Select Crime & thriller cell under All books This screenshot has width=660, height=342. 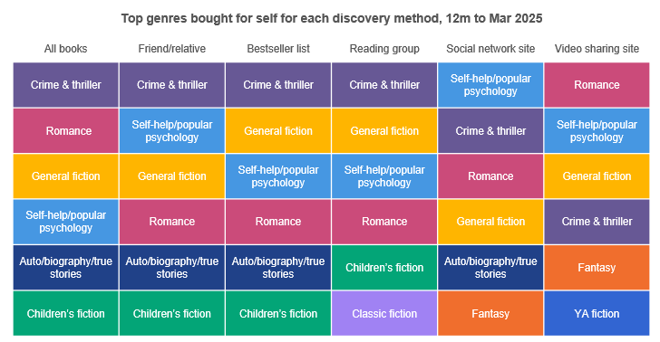65,85
